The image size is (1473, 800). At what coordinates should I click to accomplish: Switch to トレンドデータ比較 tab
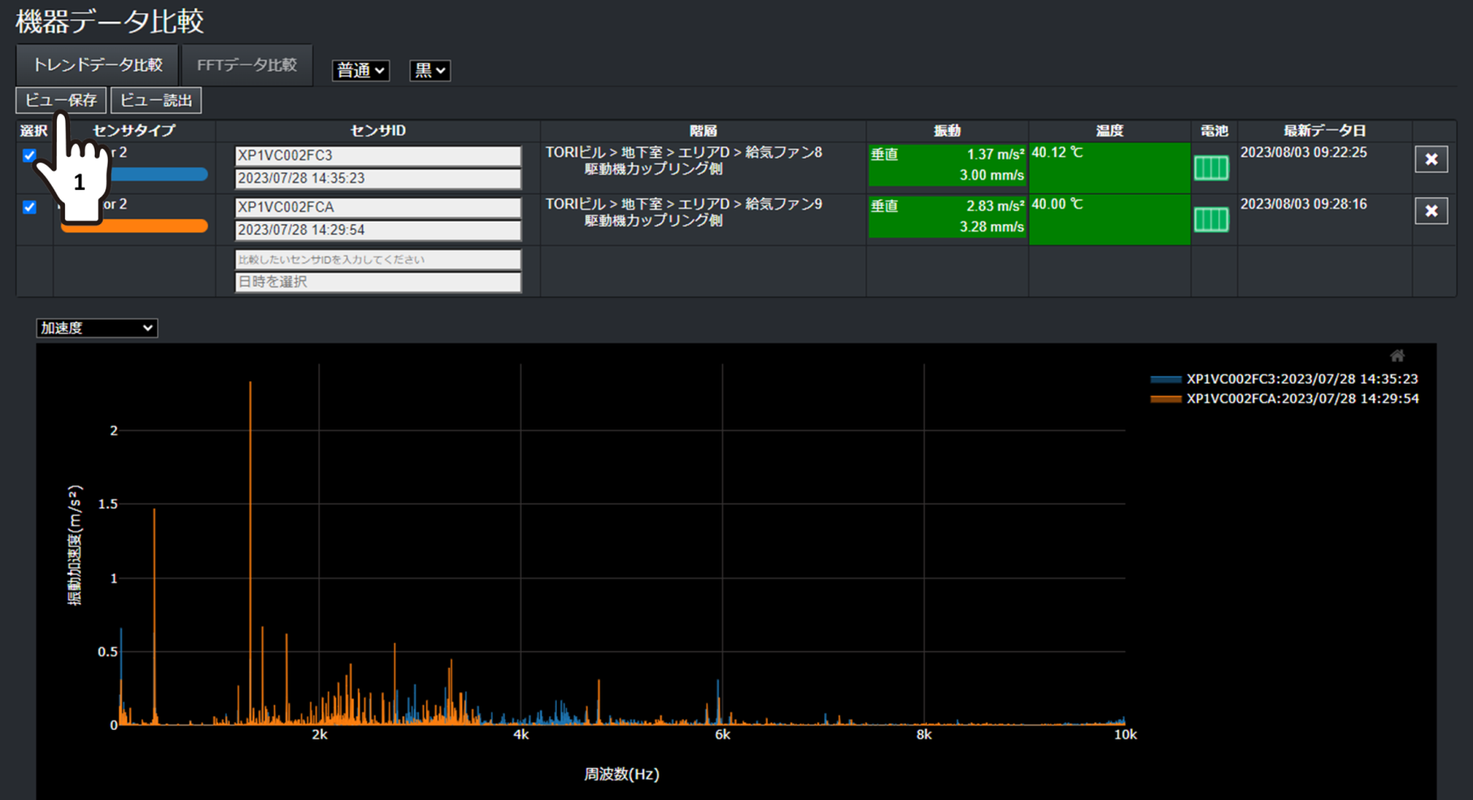coord(97,66)
